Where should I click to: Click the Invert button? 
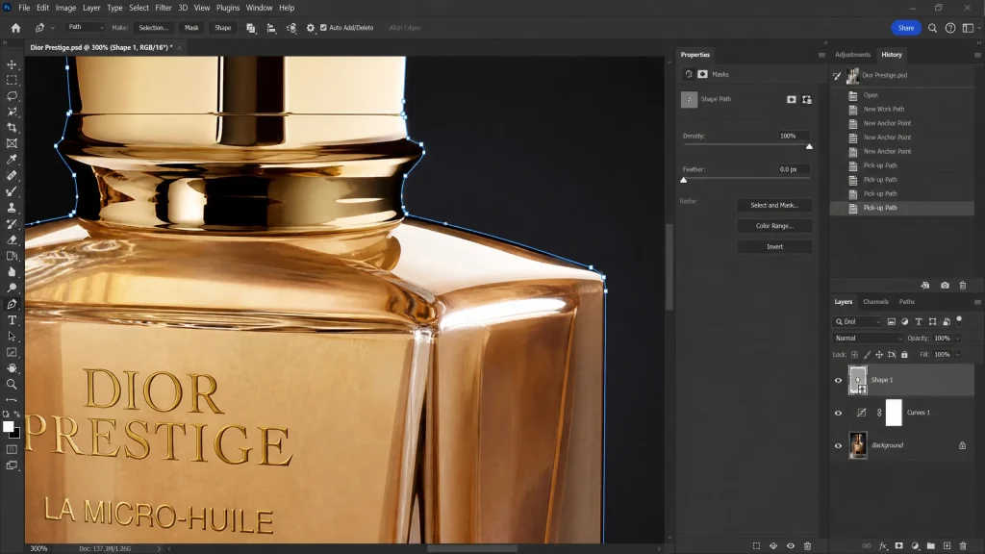pos(774,247)
